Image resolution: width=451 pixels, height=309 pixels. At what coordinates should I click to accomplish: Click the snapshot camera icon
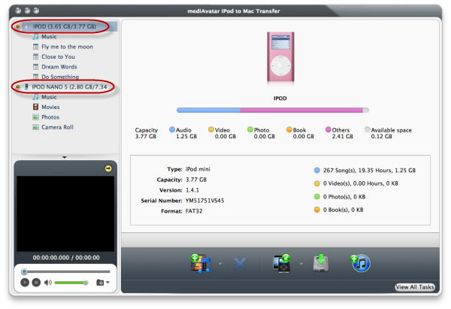(100, 283)
